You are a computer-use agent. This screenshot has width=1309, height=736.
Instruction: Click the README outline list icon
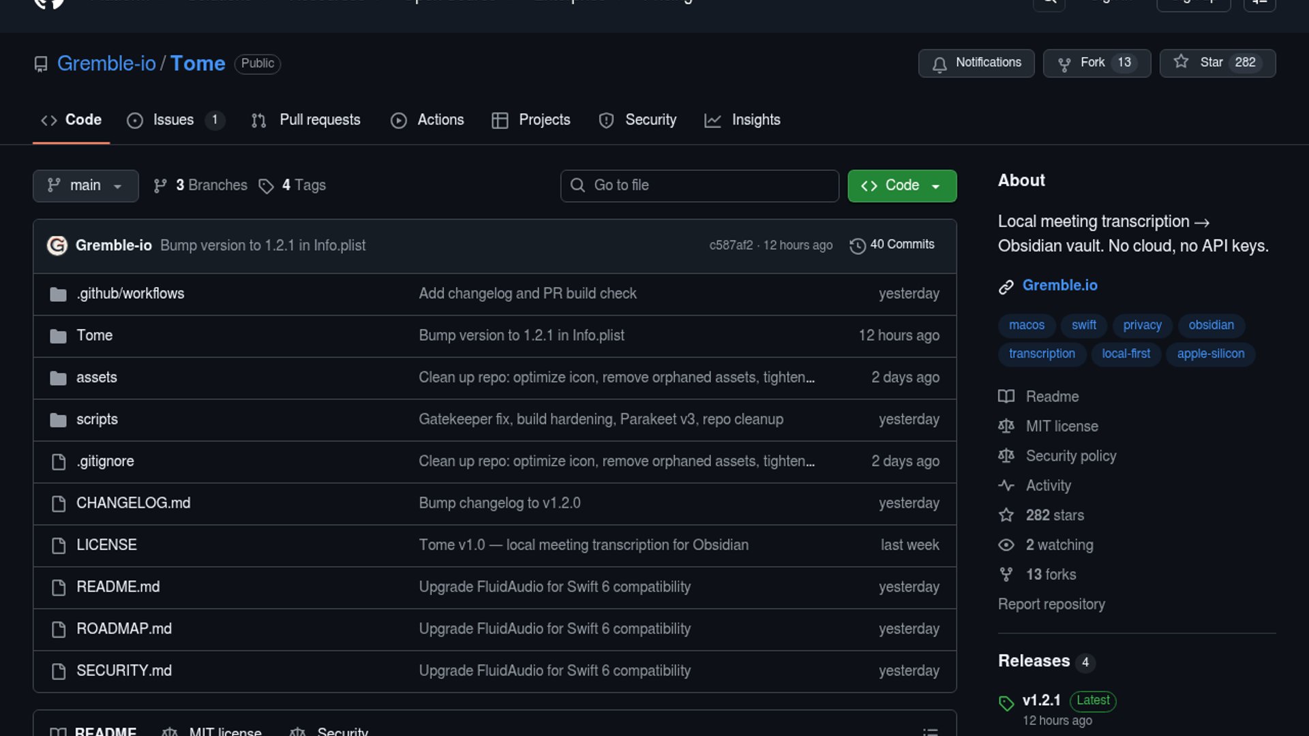[930, 731]
